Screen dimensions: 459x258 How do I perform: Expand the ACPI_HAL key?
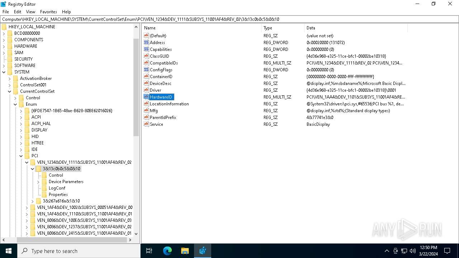pyautogui.click(x=21, y=123)
